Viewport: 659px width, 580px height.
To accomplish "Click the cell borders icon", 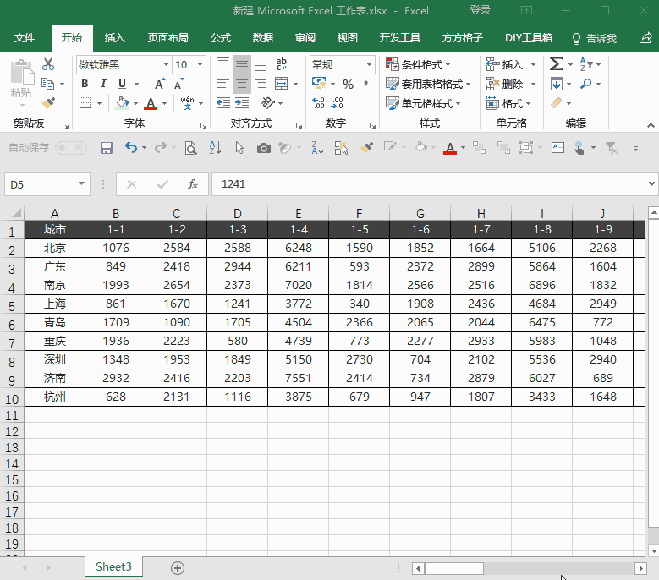I will tap(85, 103).
